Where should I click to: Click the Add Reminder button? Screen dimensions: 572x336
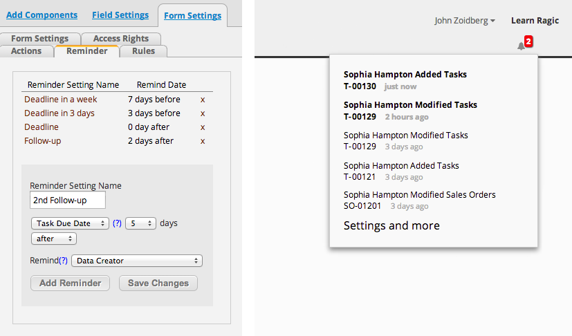pos(70,283)
